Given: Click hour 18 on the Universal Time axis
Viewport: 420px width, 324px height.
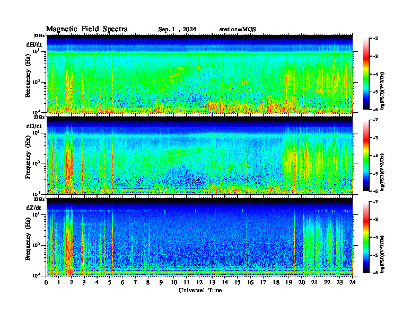Looking at the screenshot, I should pyautogui.click(x=276, y=282).
